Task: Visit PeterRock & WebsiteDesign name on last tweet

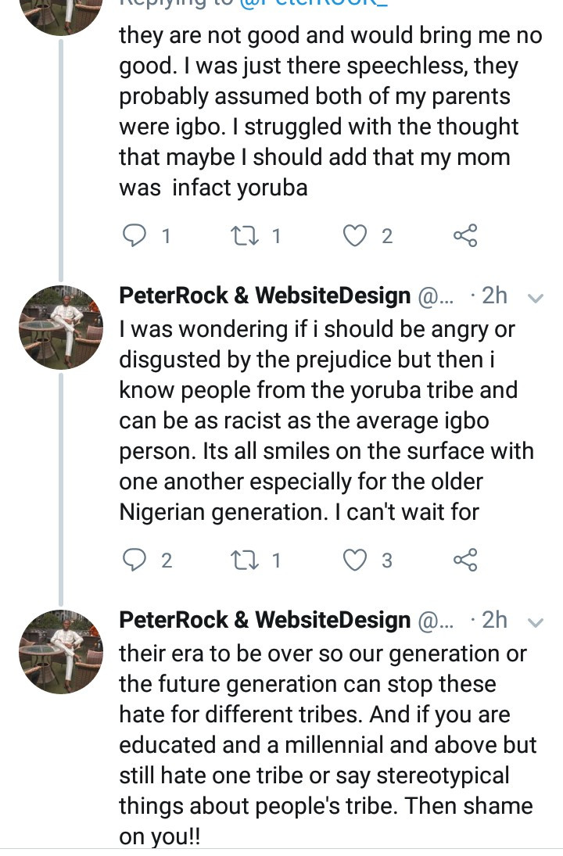Action: point(264,620)
